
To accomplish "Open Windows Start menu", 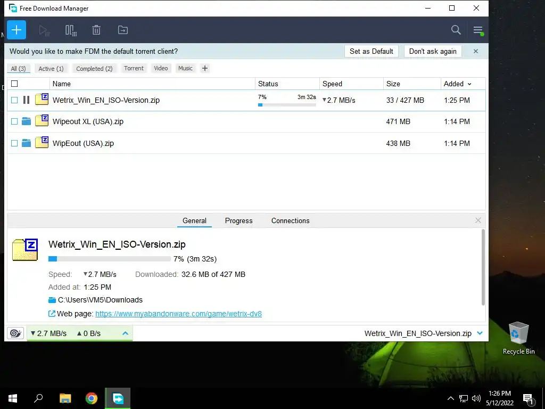I will click(13, 398).
